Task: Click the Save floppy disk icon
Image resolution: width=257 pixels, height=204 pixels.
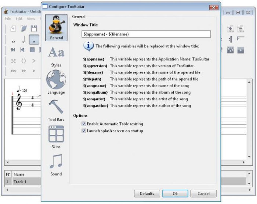Action: [x=34, y=28]
